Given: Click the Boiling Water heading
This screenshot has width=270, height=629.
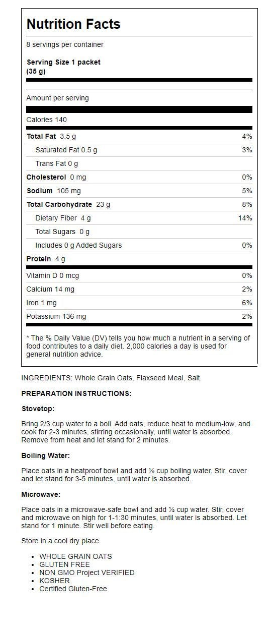Looking at the screenshot, I should click(x=46, y=455).
